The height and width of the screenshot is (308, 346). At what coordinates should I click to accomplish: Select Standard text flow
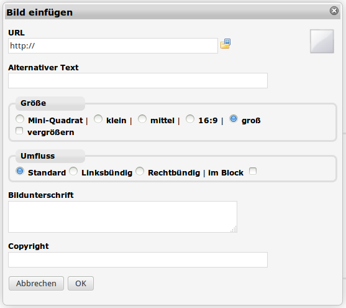(20, 171)
